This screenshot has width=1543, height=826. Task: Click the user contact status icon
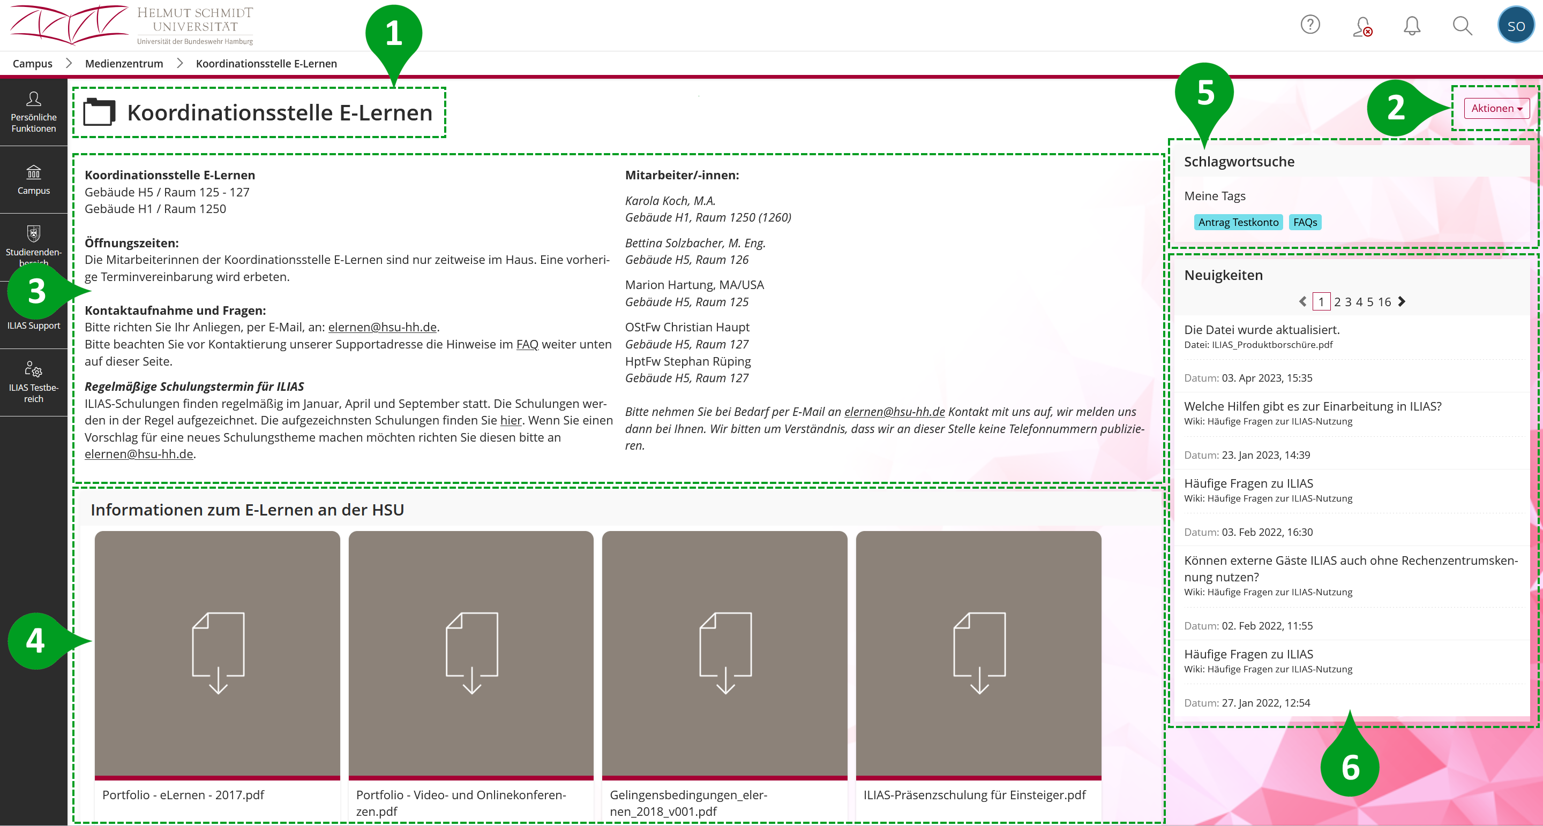coord(1362,26)
